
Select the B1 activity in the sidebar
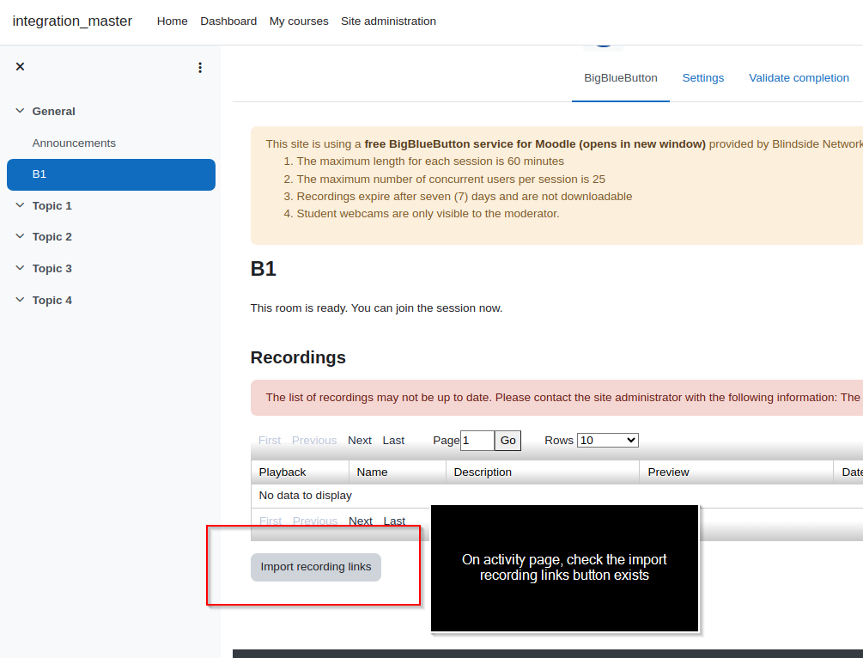click(x=111, y=174)
